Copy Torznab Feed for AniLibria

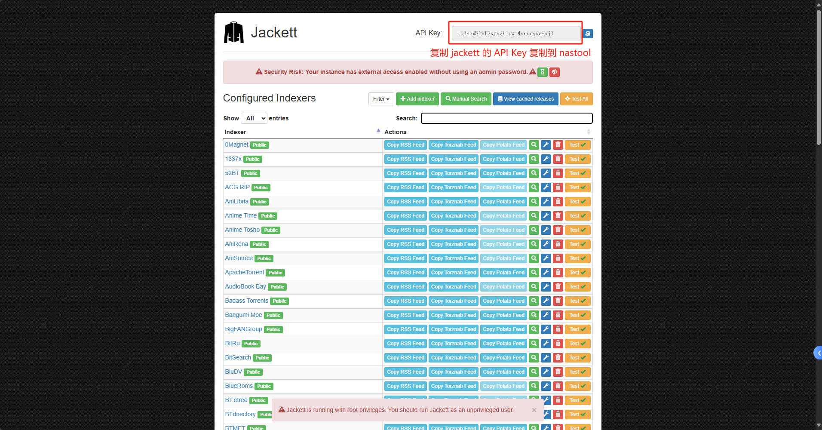click(x=454, y=202)
